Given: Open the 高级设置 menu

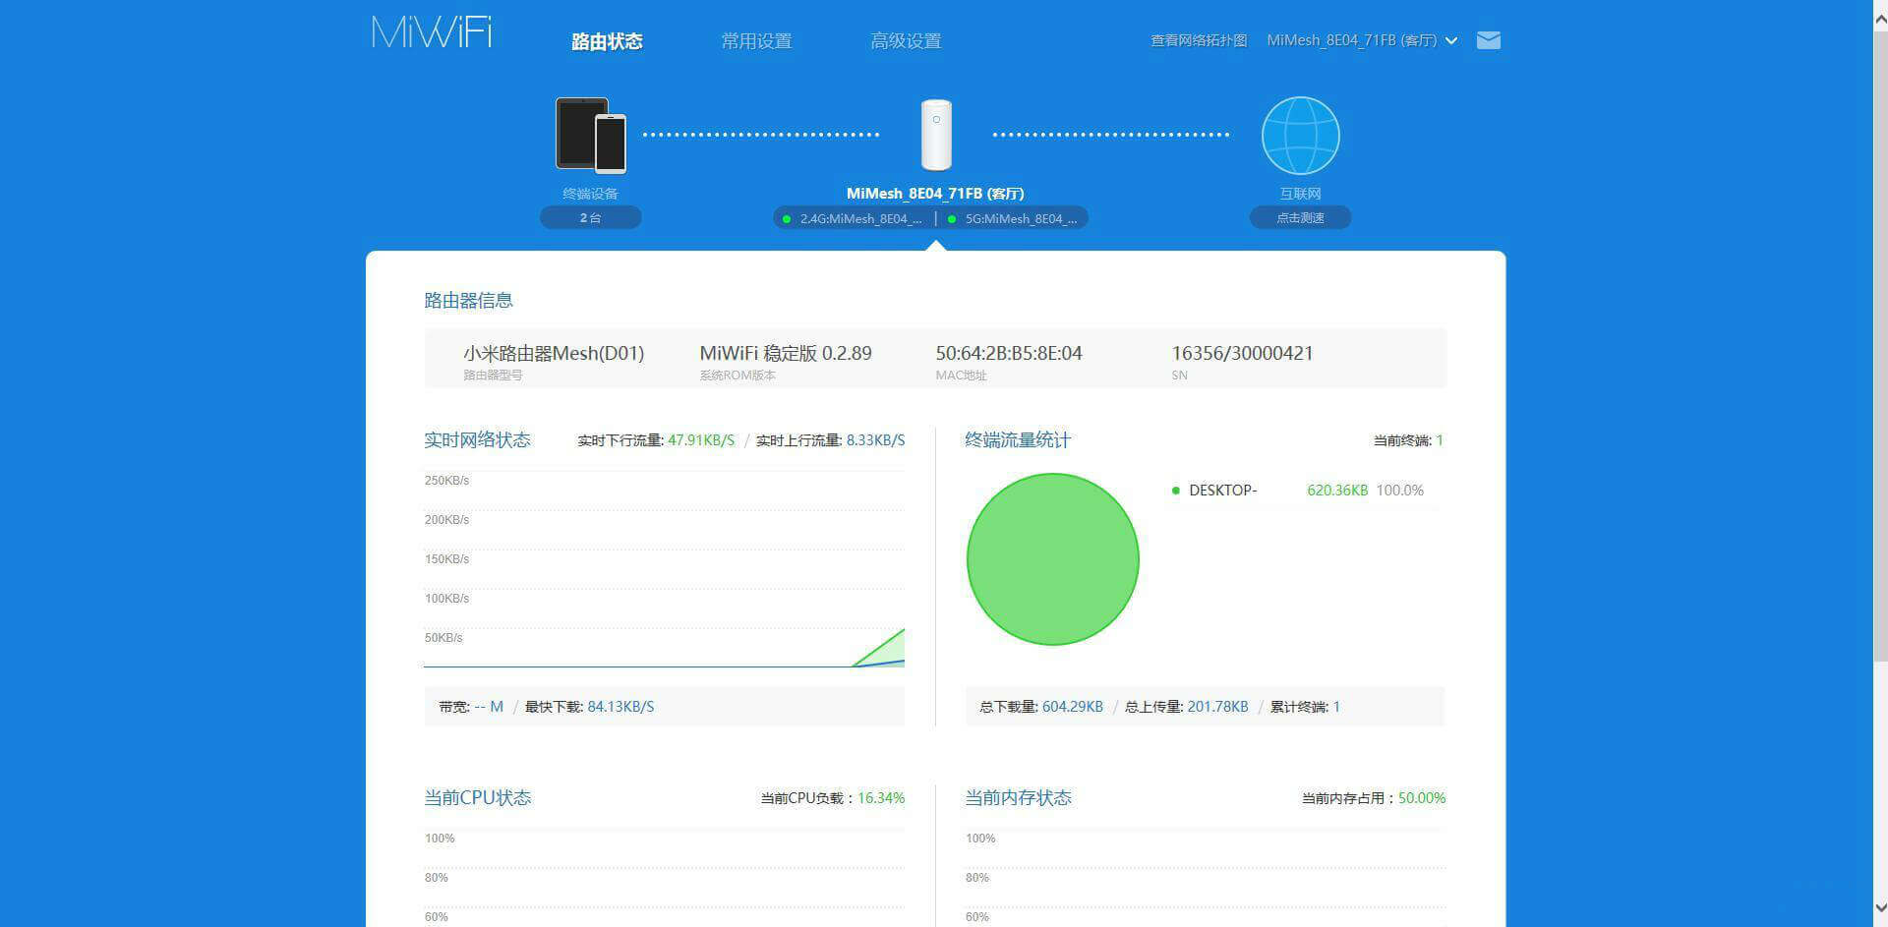Looking at the screenshot, I should pos(906,40).
